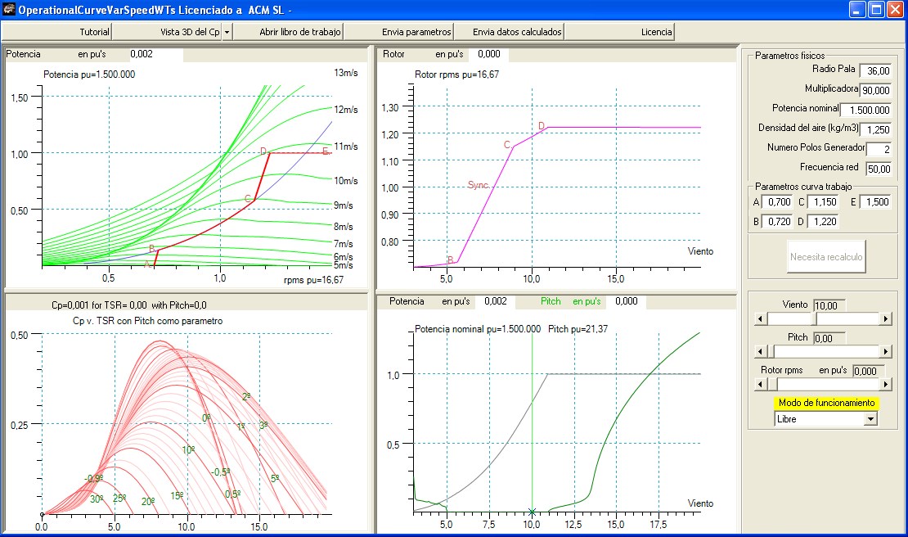Open the Licencia button
Image resolution: width=908 pixels, height=537 pixels.
pos(619,32)
